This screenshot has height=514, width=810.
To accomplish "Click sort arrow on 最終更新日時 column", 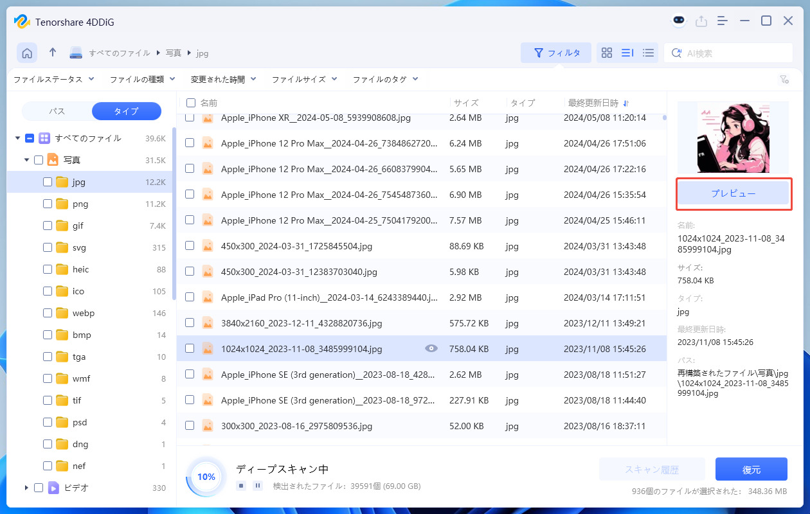I will coord(626,103).
